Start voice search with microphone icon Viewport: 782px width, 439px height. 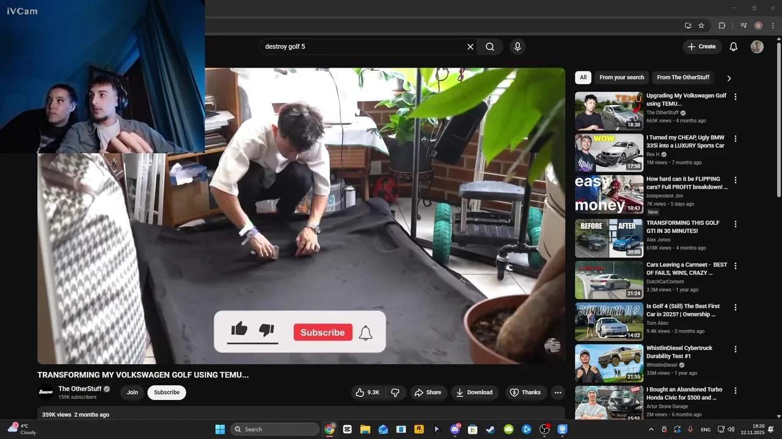517,46
